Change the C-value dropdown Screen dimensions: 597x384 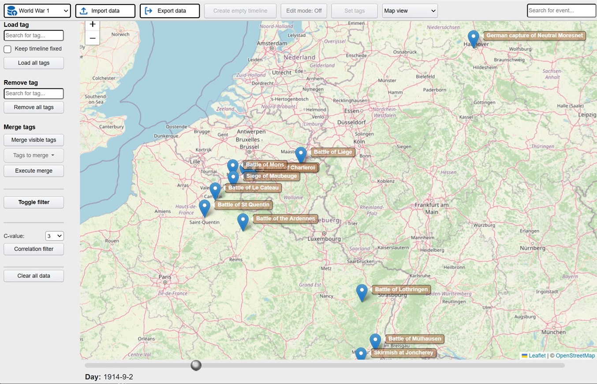(x=54, y=236)
